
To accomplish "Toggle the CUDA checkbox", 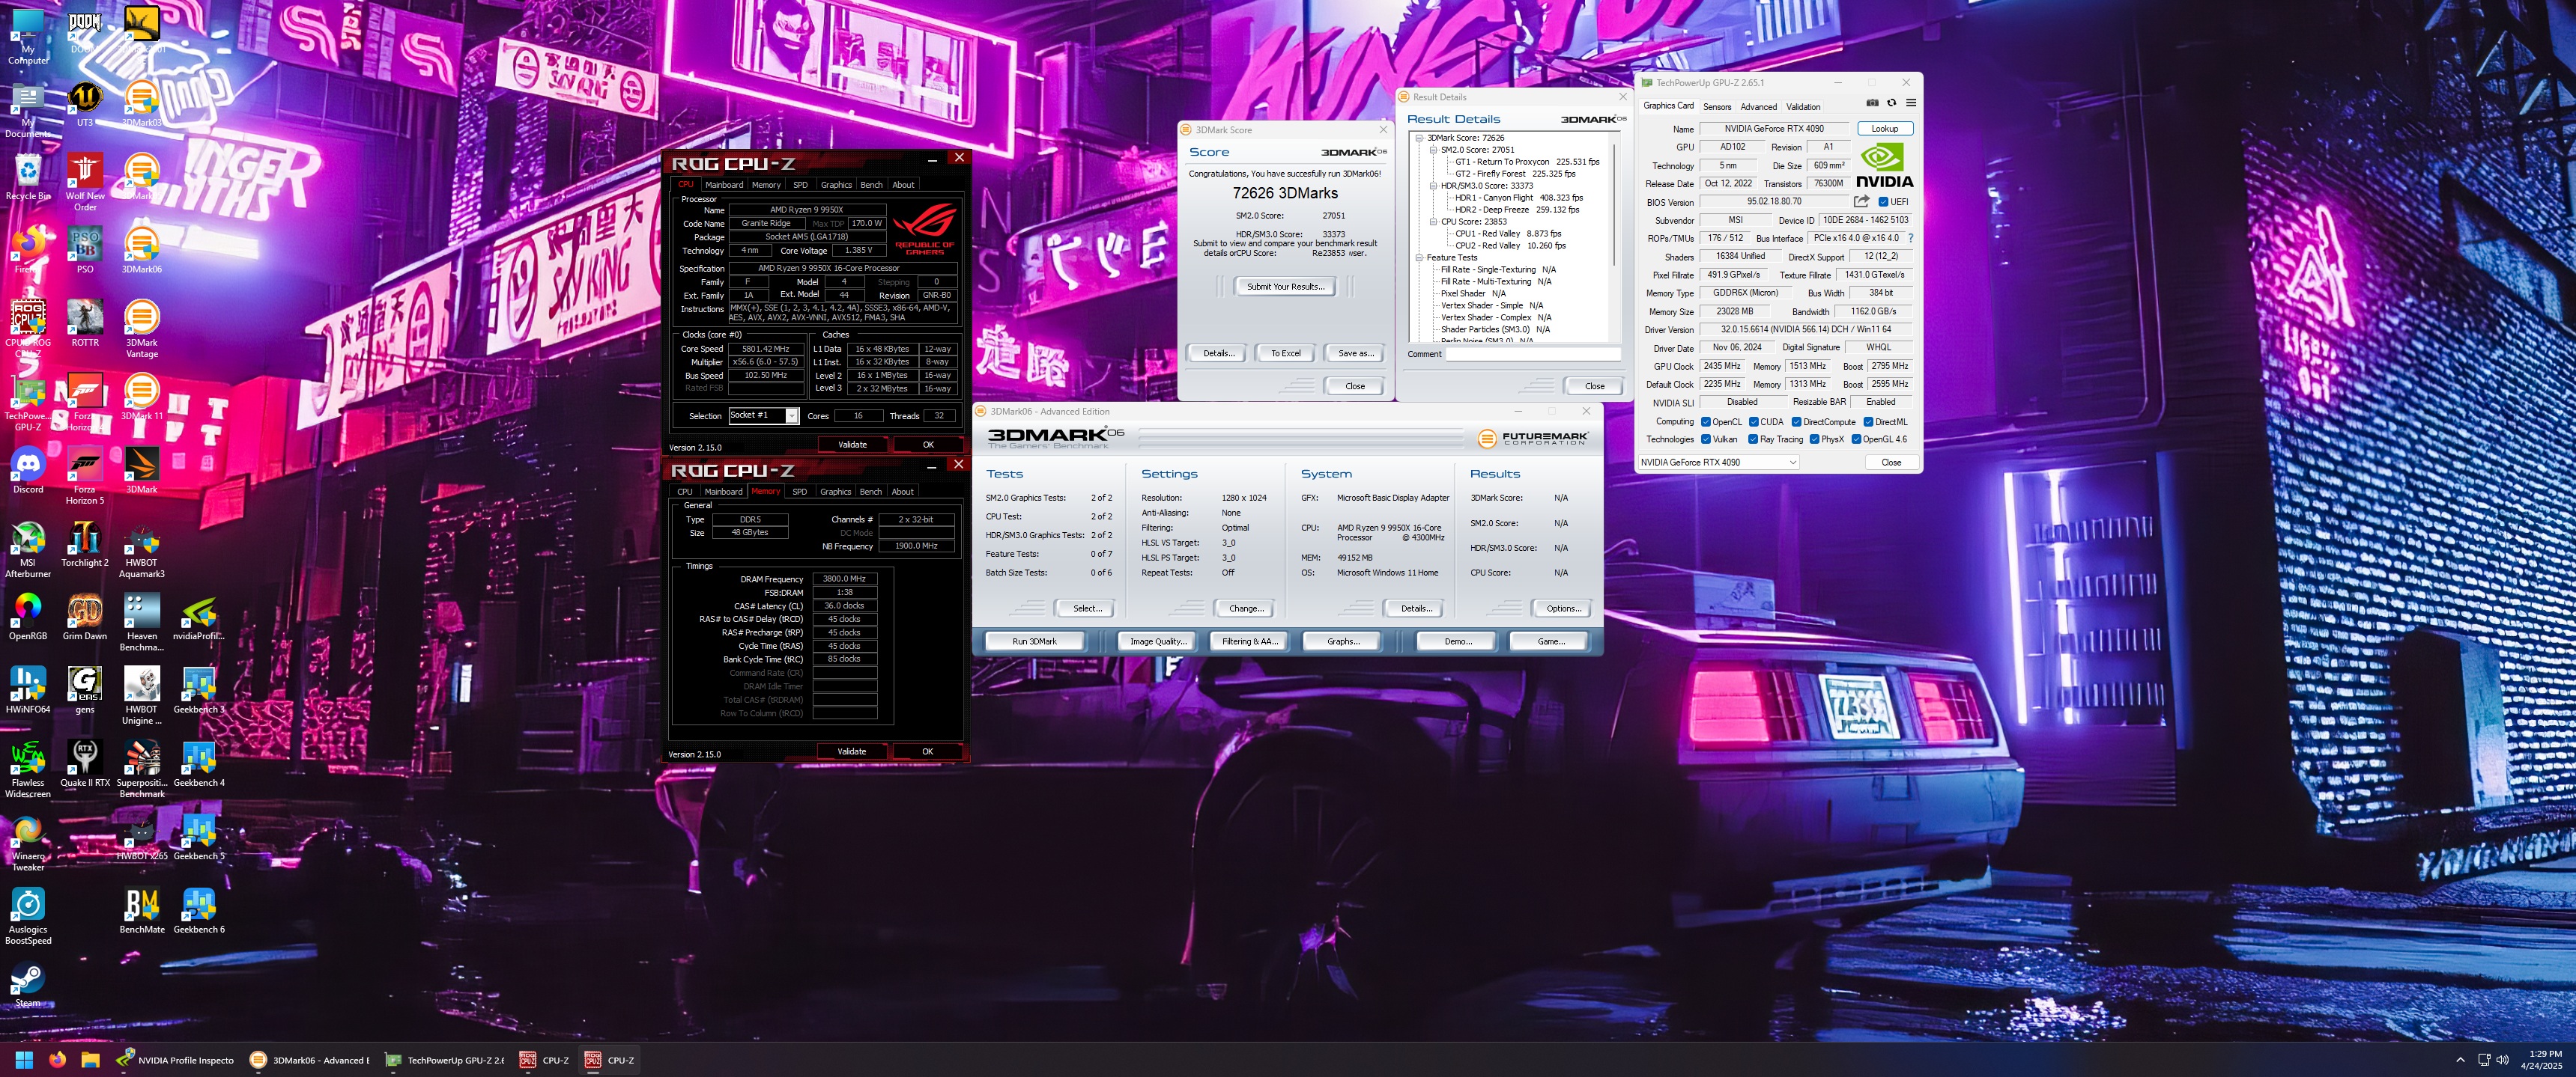I will click(1754, 421).
